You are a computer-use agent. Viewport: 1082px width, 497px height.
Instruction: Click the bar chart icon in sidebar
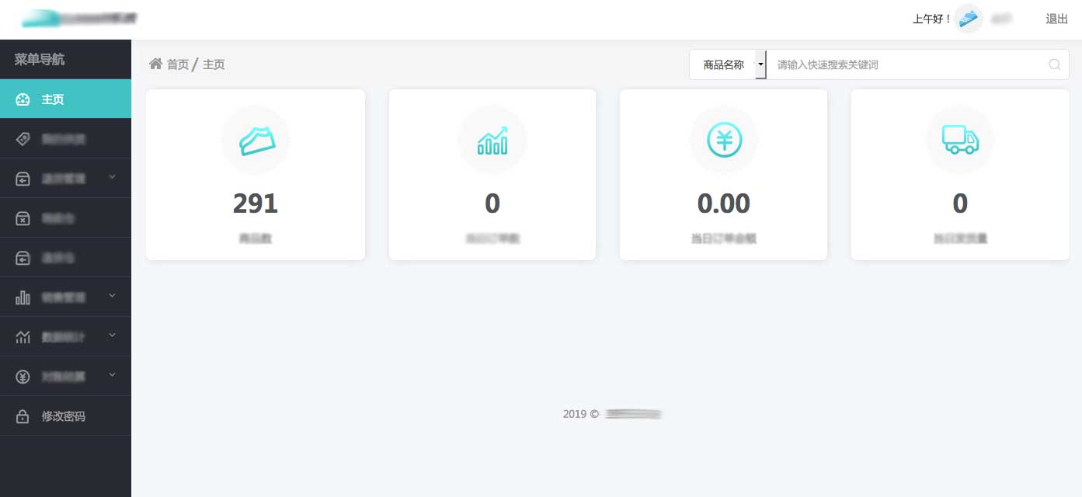23,297
